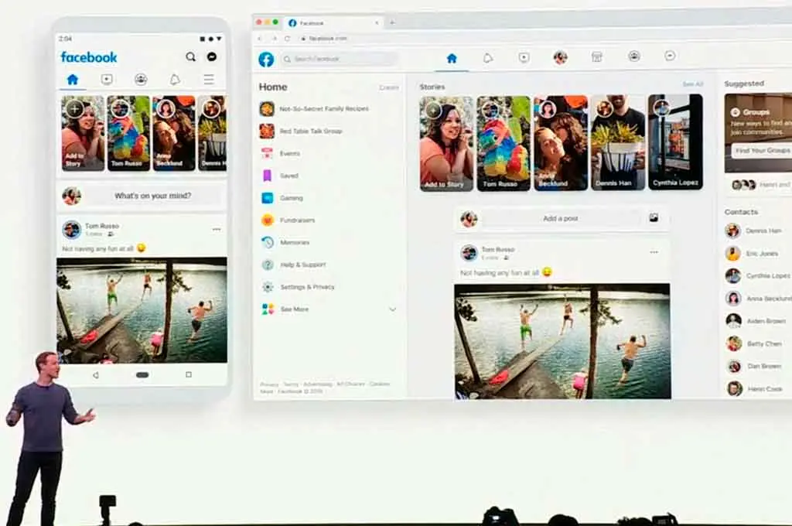Close the Facebook browser tab

[x=377, y=22]
